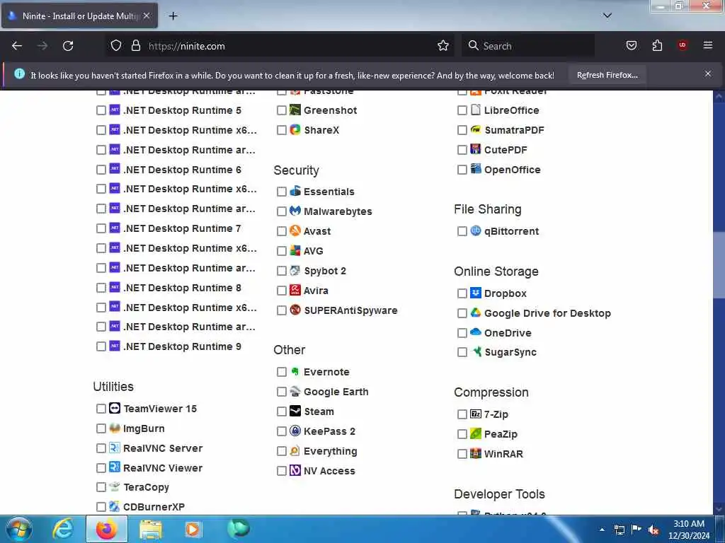Open the Firefox application menu
725x543 pixels.
(708, 45)
